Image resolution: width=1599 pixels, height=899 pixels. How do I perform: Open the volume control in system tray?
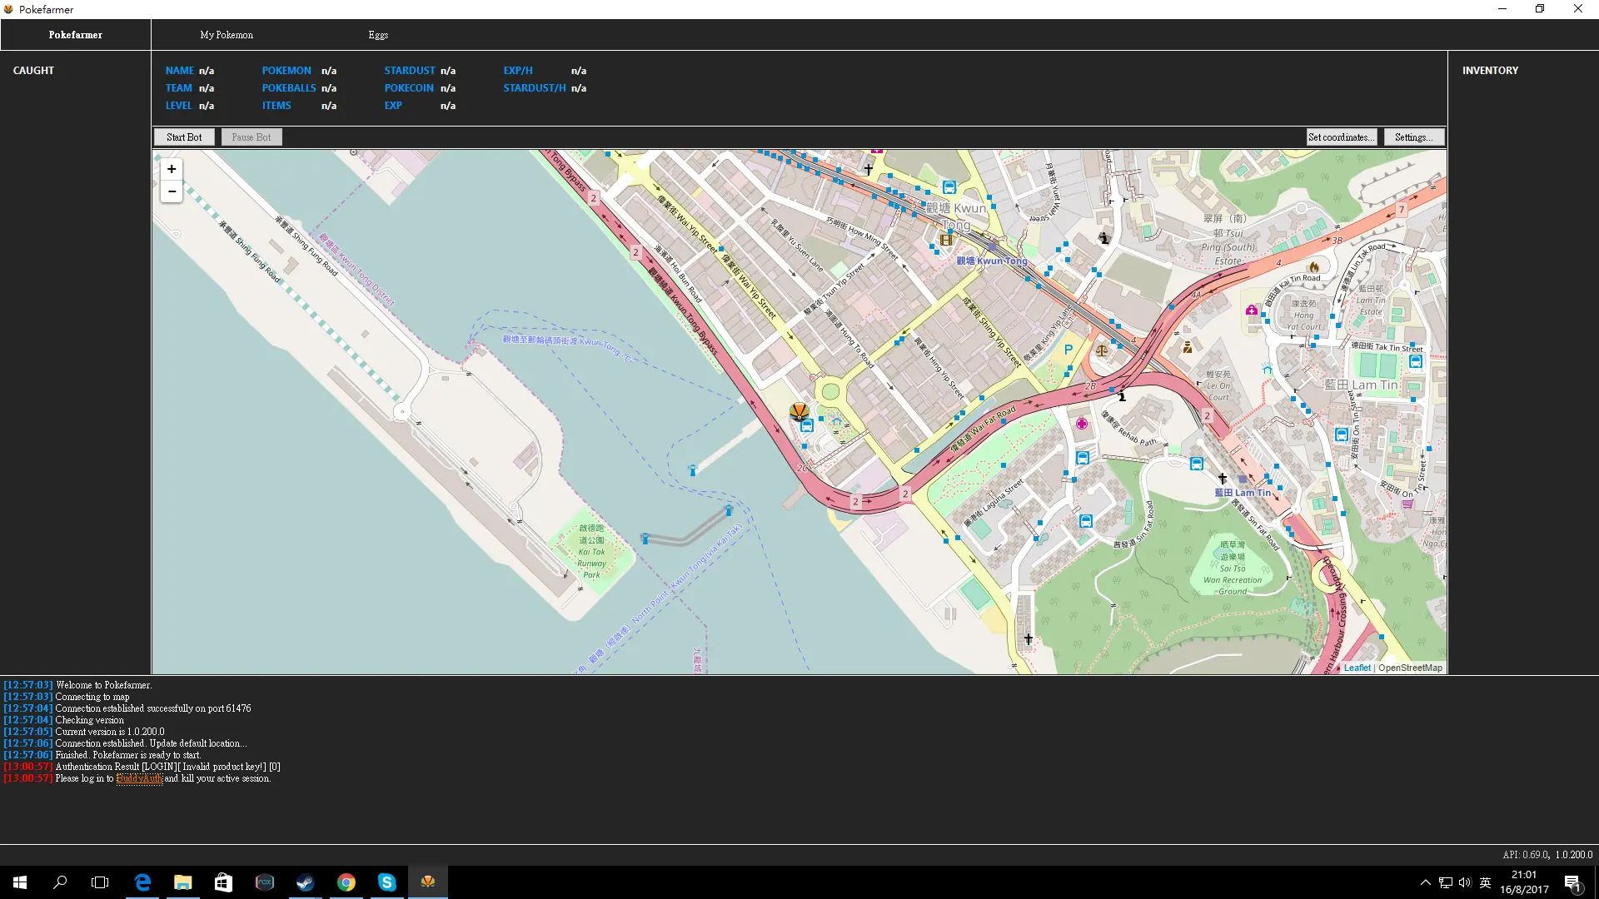tap(1465, 882)
